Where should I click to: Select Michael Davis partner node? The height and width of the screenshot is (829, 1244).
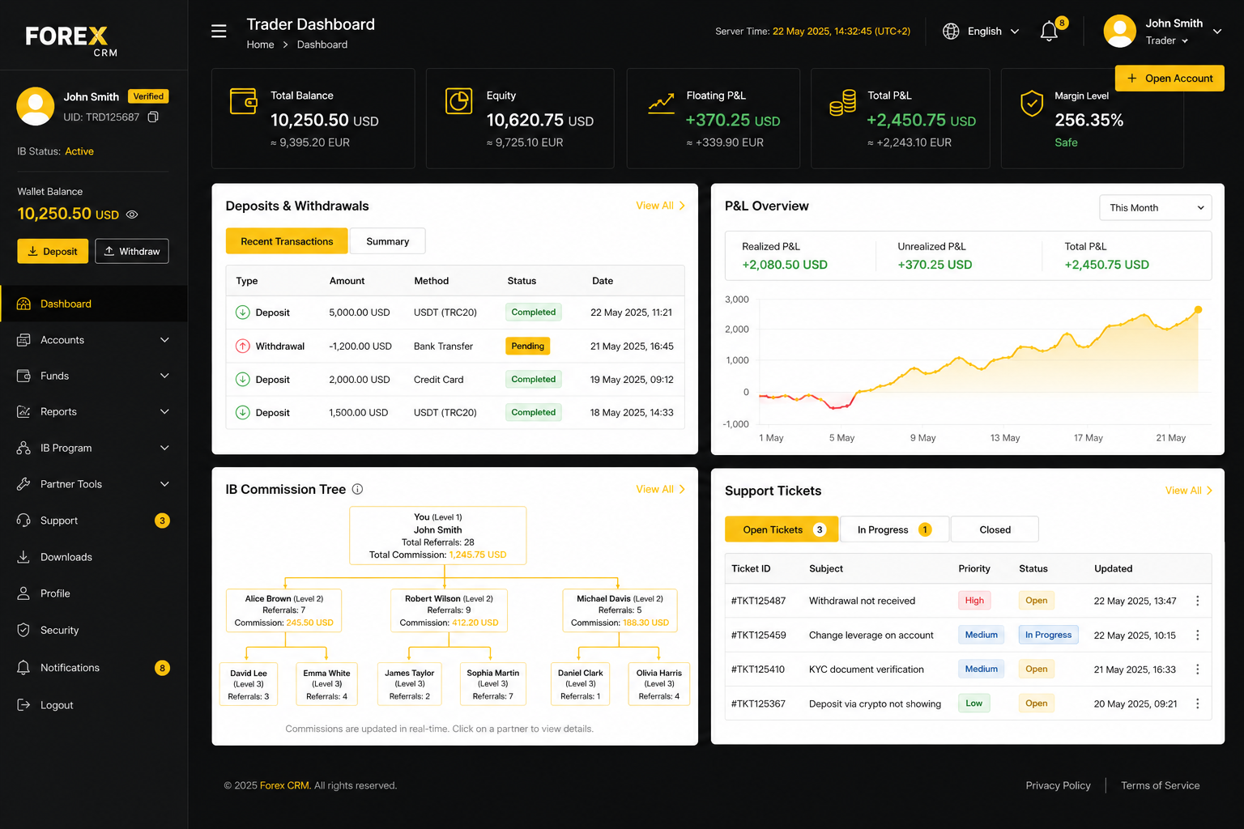[x=620, y=610]
